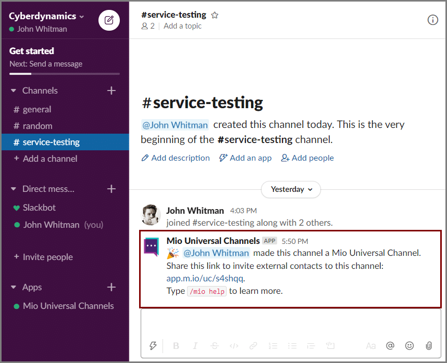Attach a file with the paperclip icon
447x363 pixels.
[429, 346]
